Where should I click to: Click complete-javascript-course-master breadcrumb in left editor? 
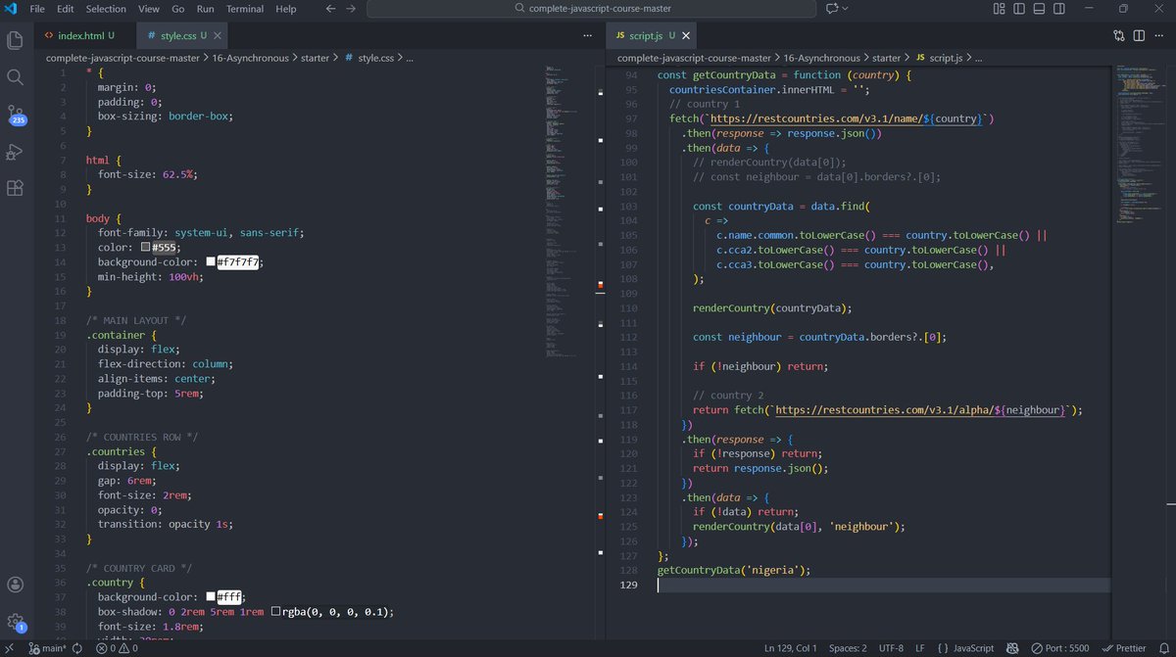[121, 58]
